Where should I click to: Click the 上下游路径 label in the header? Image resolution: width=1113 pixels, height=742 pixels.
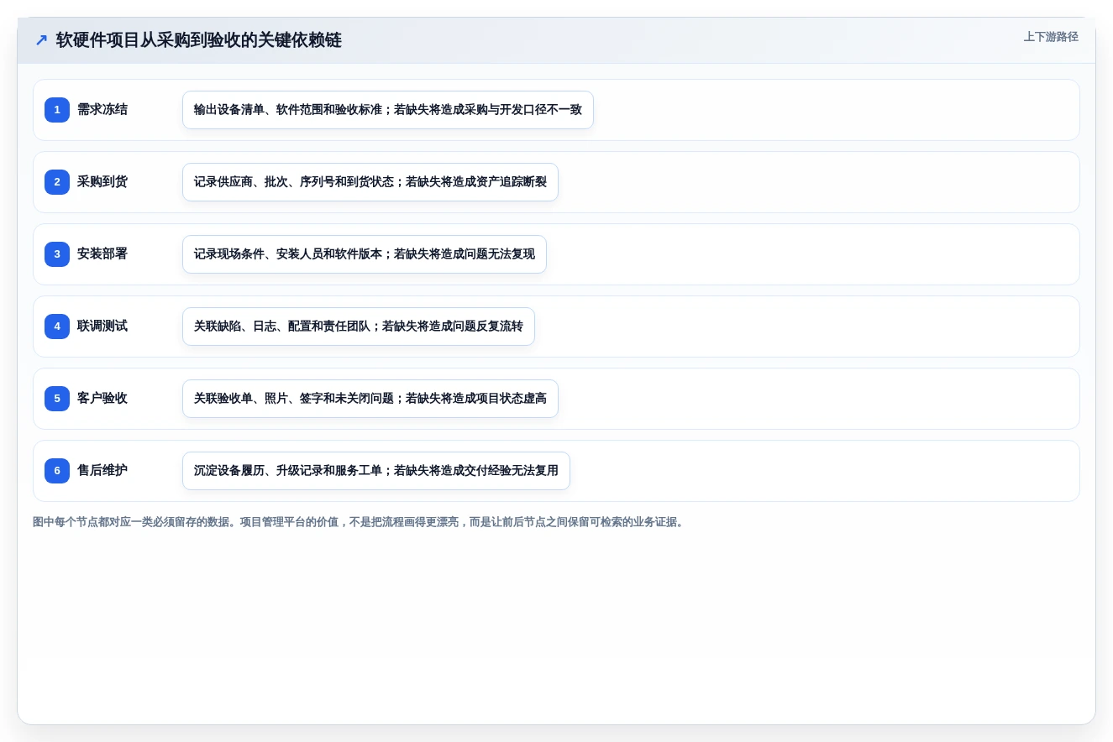(x=1051, y=37)
